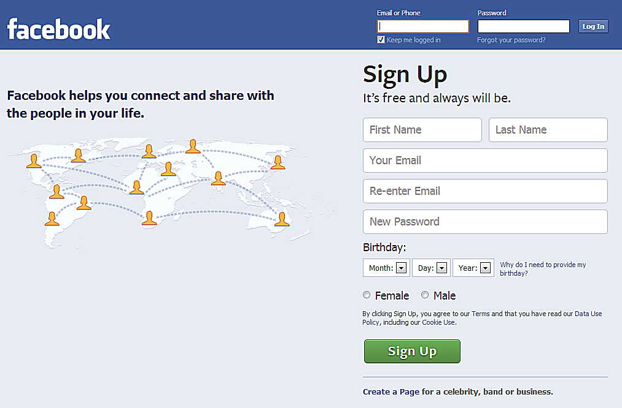Click the facebook logo
The width and height of the screenshot is (622, 408).
(x=59, y=29)
